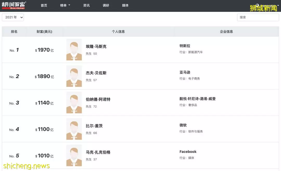Click the industry line 行业: 新能源汽车
Screen dimensions: 281x171
click(x=191, y=52)
